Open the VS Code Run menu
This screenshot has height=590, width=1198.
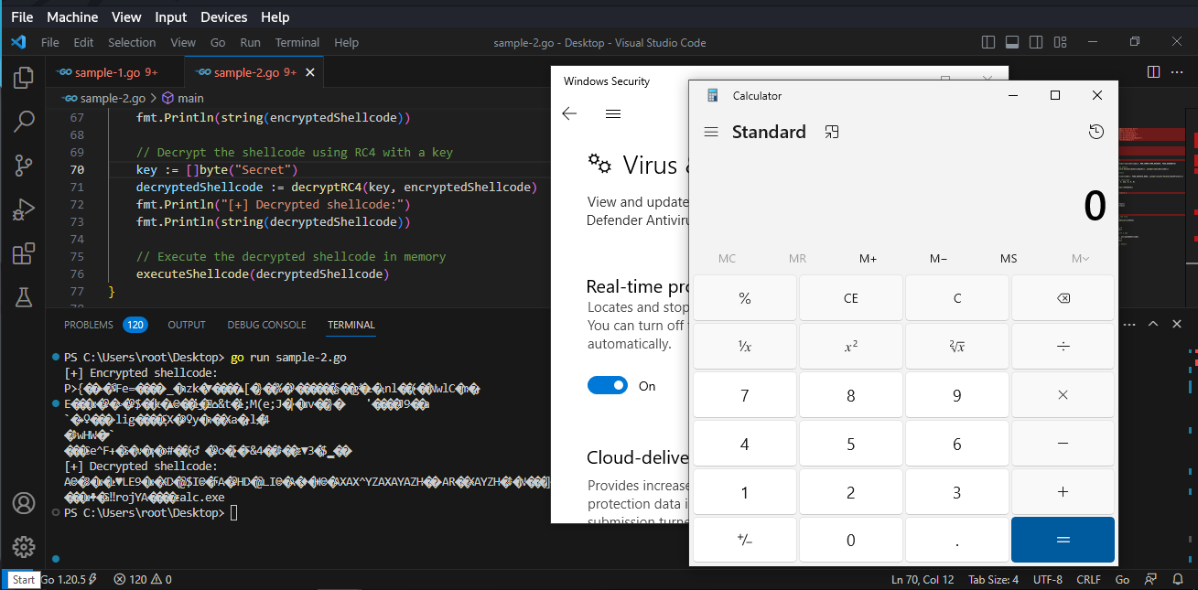[x=251, y=42]
